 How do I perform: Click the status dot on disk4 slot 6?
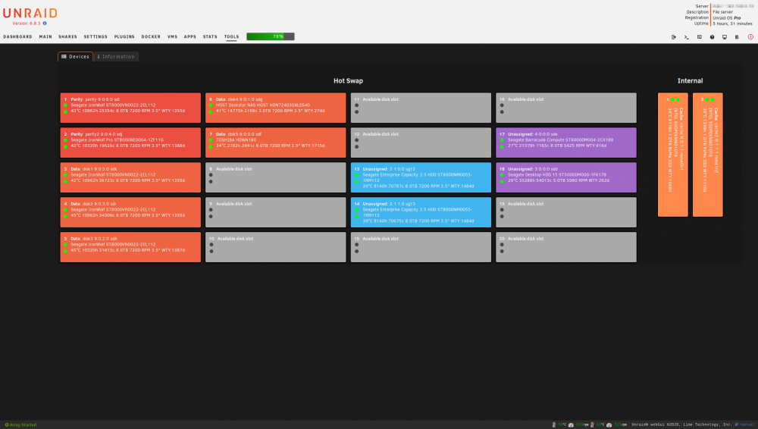[211, 105]
